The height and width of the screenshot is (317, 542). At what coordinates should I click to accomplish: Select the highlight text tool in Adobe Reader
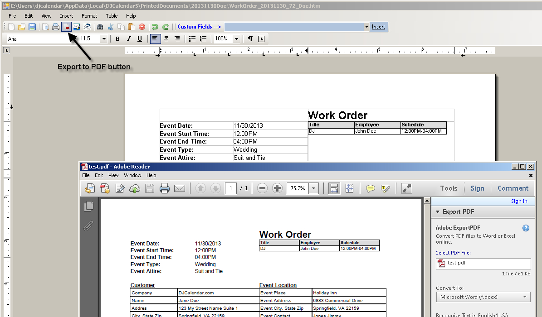pyautogui.click(x=385, y=188)
